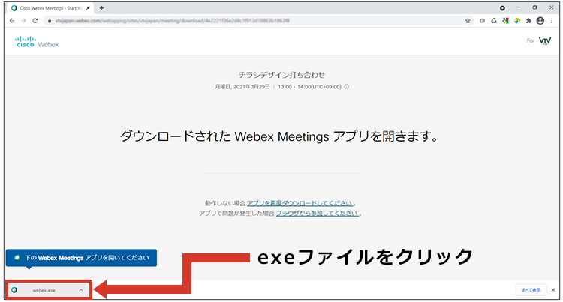The image size is (563, 302).
Task: Open the extensions puzzle icon
Action: [528, 21]
